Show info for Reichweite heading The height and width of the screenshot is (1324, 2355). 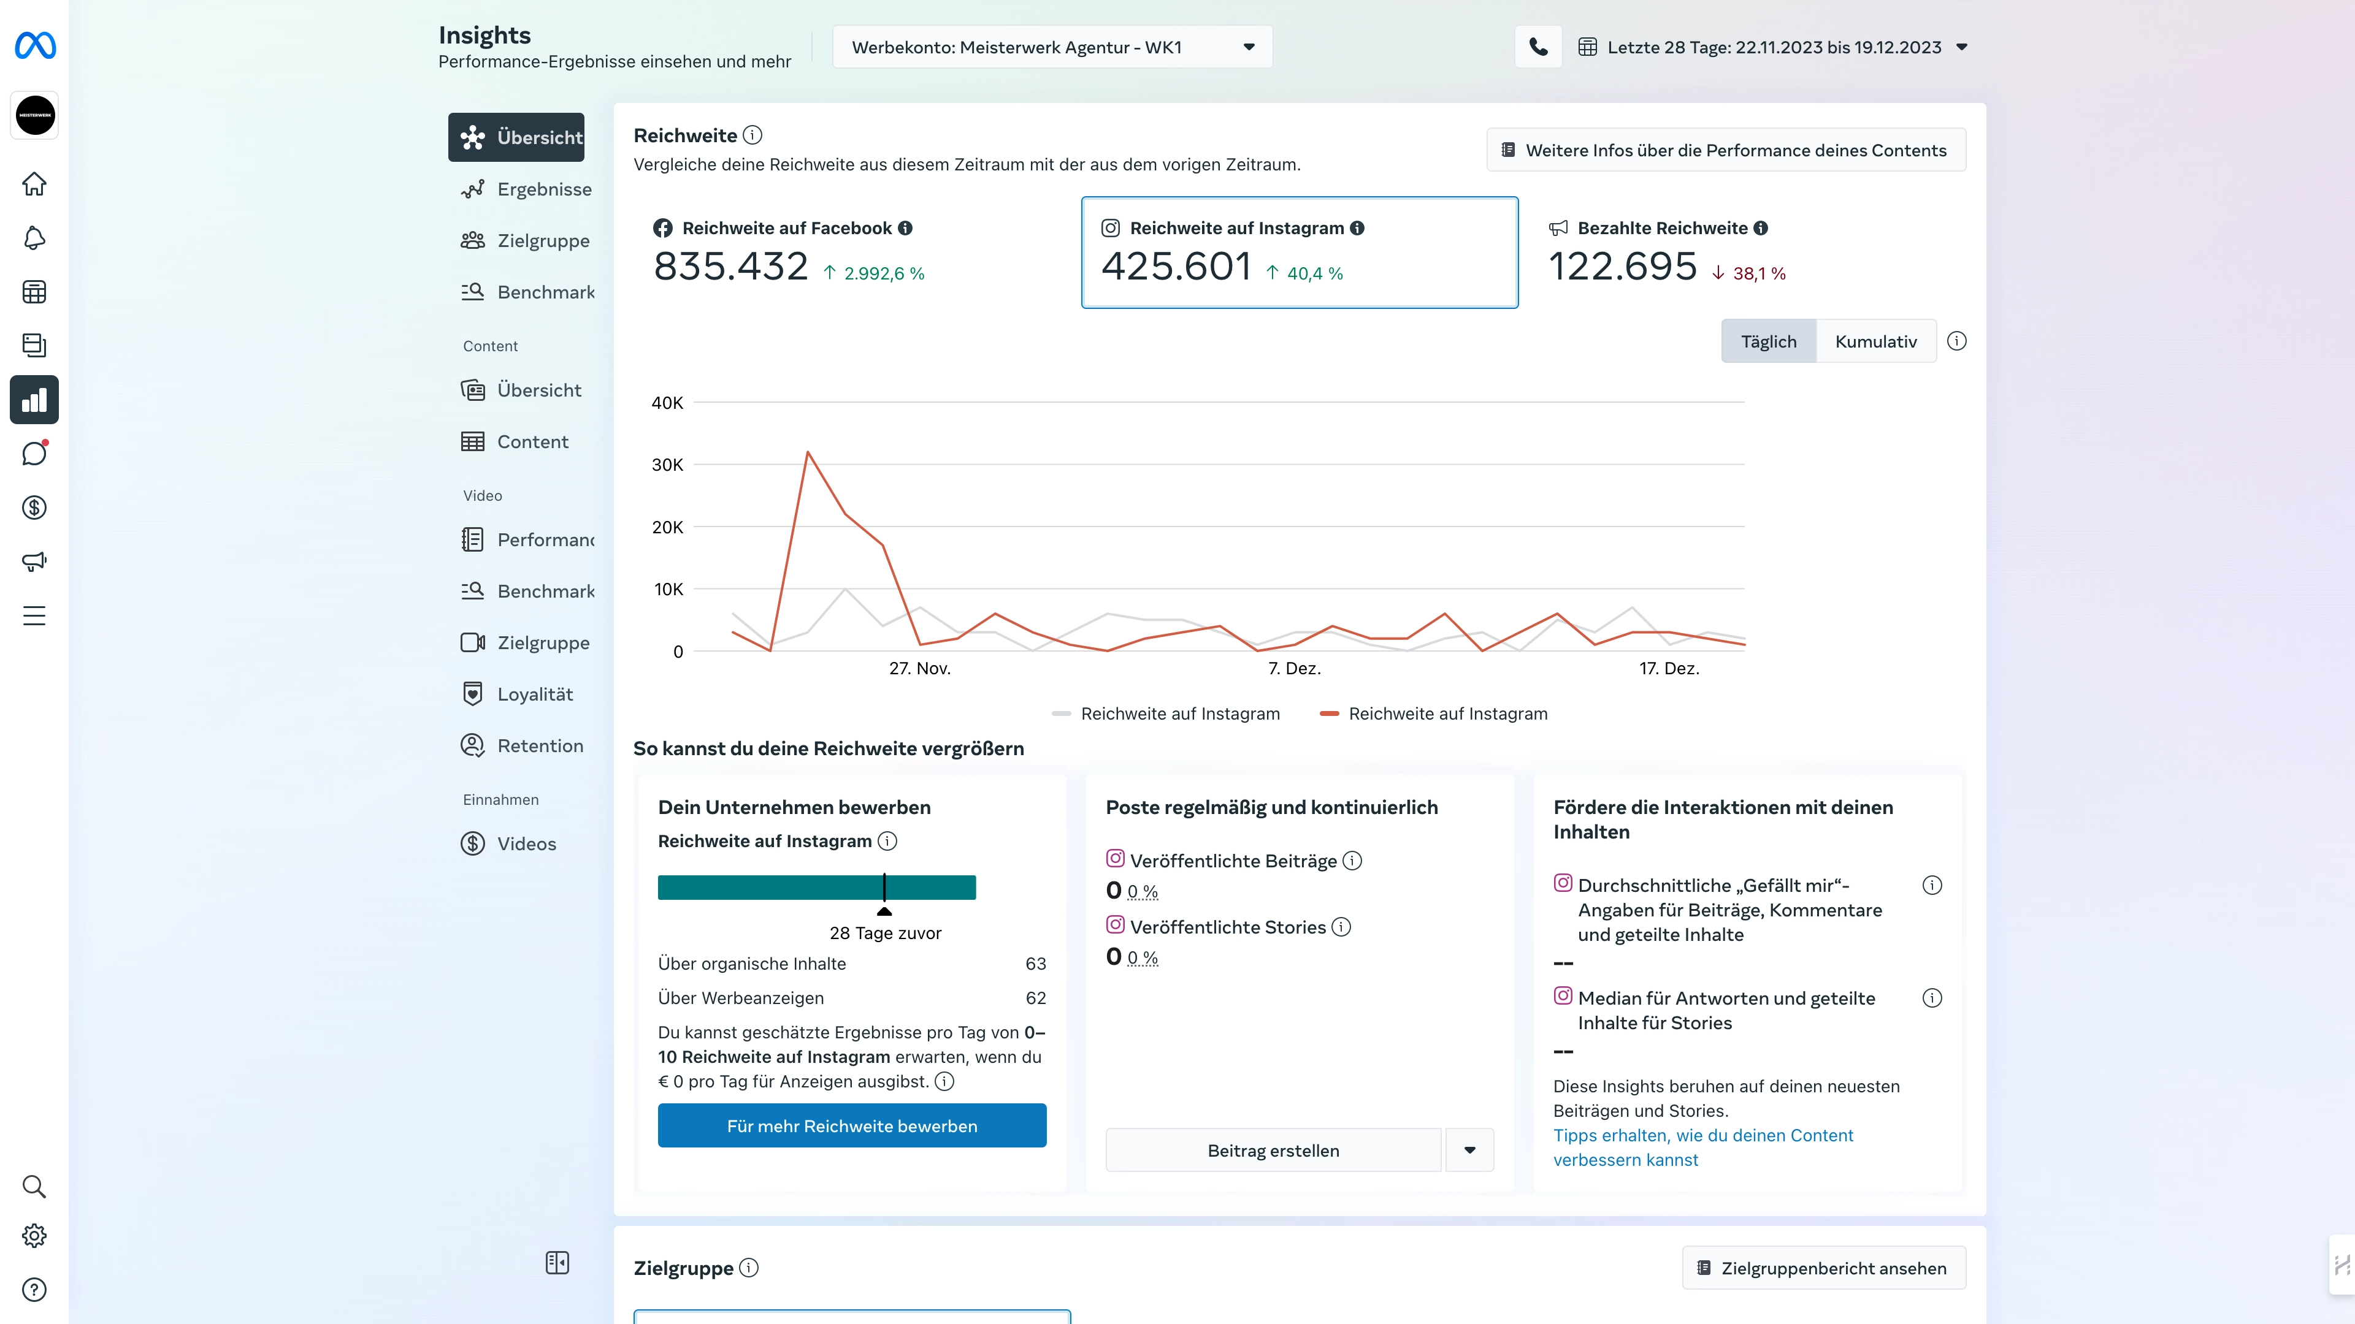pos(752,135)
